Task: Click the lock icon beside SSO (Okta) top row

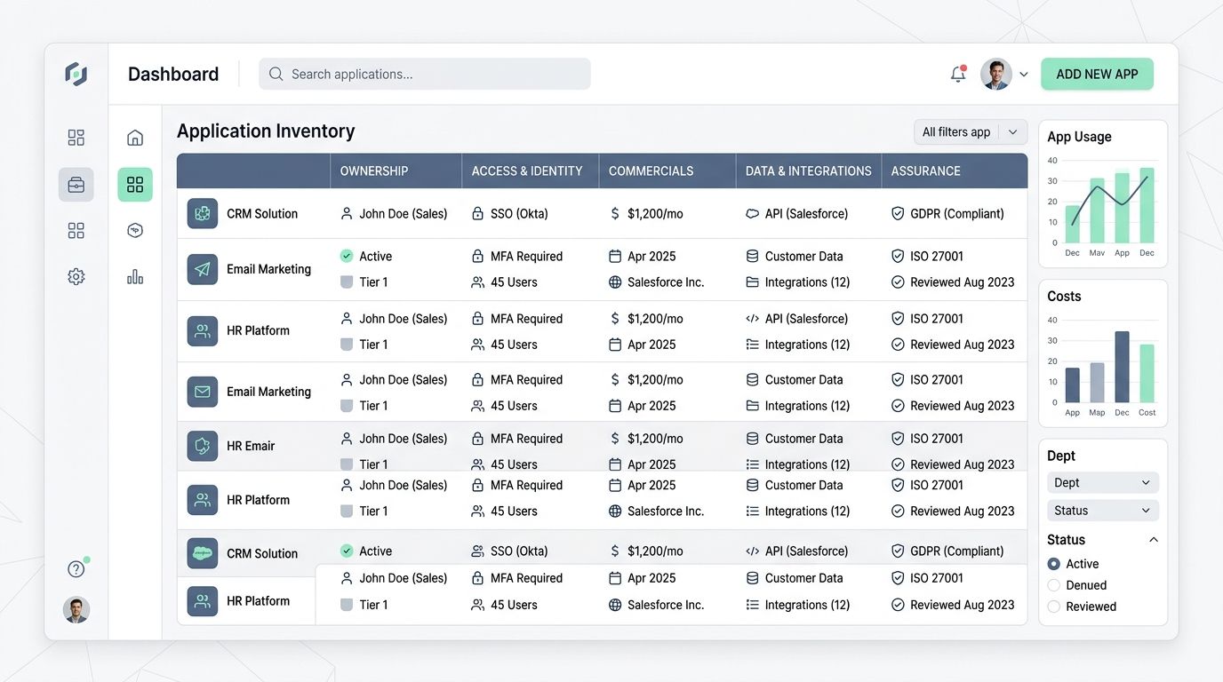Action: [477, 214]
